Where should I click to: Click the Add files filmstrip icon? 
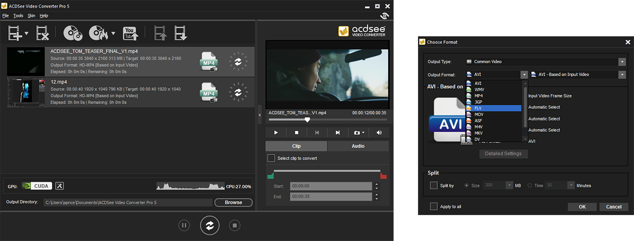[x=14, y=34]
